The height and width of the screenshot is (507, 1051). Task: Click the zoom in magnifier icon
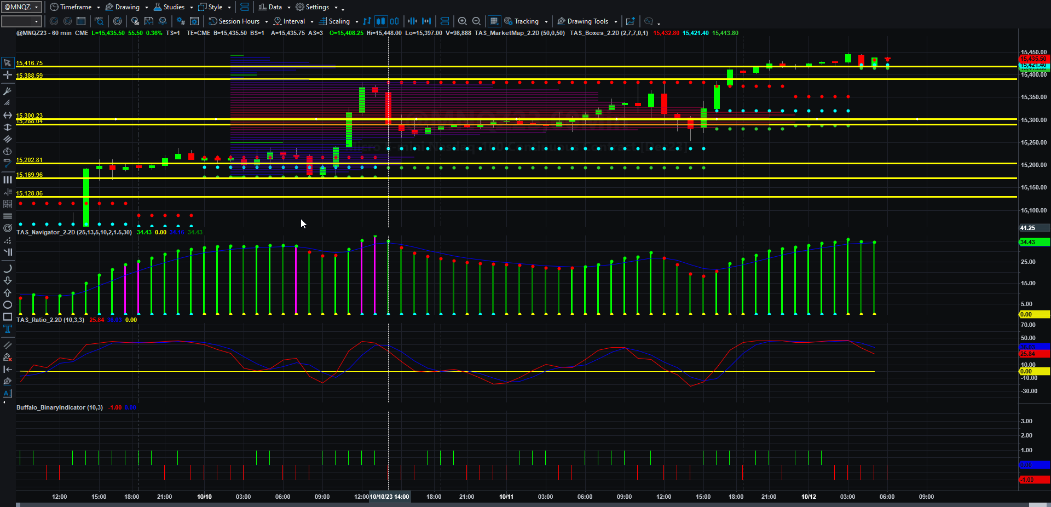point(463,21)
